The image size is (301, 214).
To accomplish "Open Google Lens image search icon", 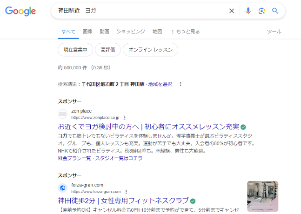I will click(x=261, y=11).
